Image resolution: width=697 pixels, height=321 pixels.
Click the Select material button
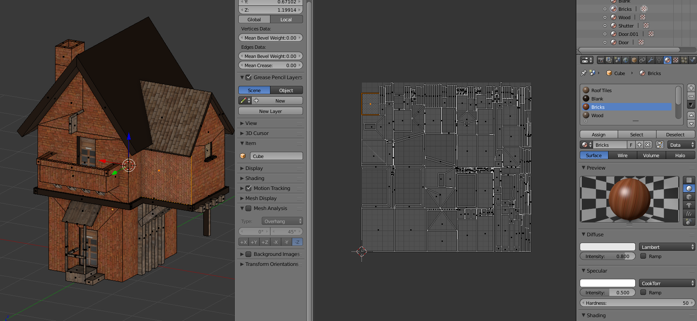point(636,134)
